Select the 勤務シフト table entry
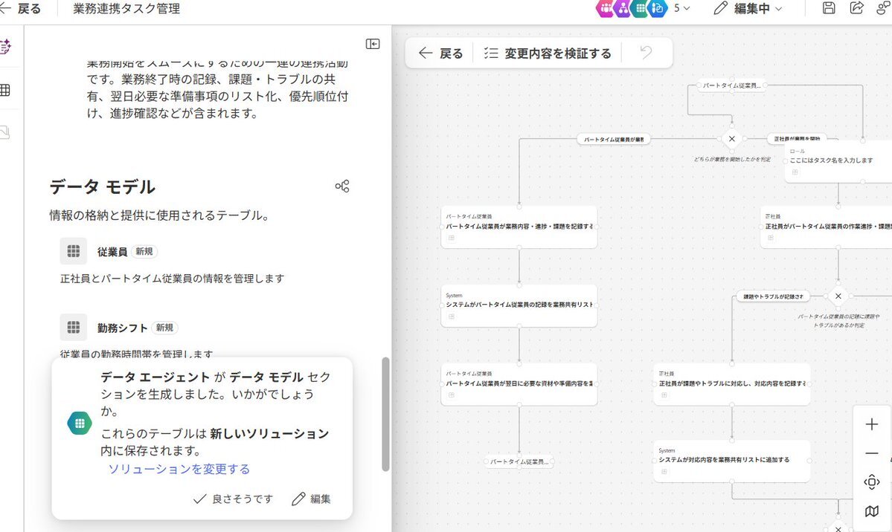The width and height of the screenshot is (892, 532). point(122,328)
